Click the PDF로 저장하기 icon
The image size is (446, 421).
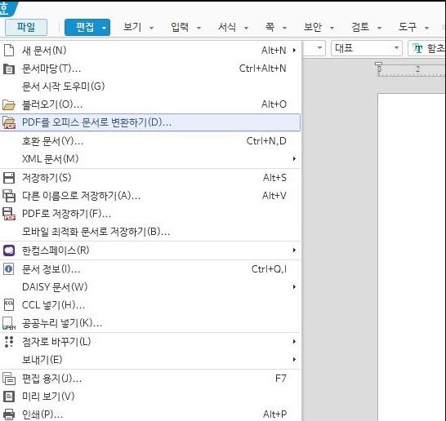pos(9,214)
